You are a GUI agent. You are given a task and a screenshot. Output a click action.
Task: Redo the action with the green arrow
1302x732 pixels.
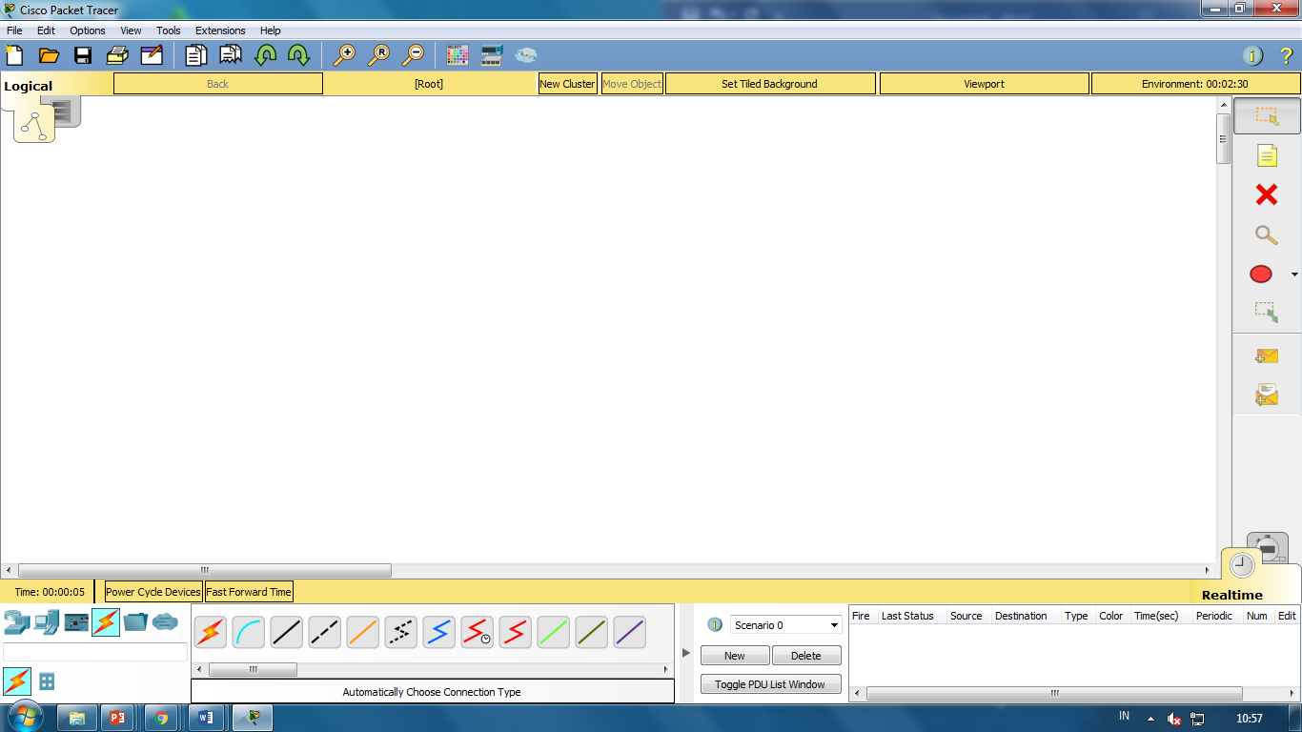(x=298, y=55)
